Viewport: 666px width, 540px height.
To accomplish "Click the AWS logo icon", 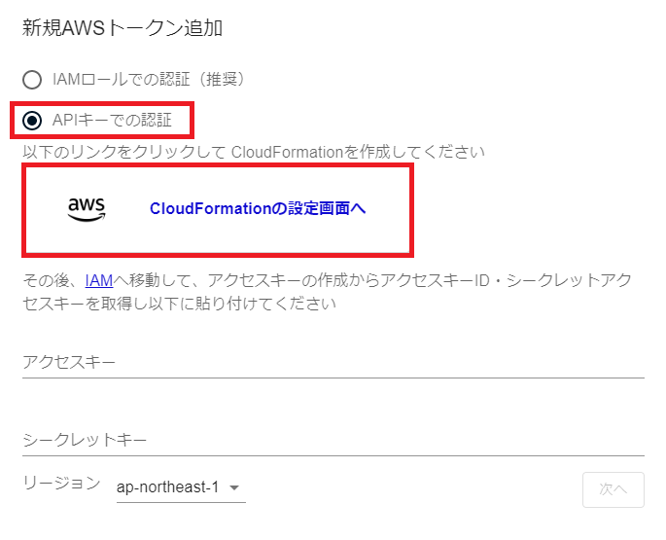I will tap(87, 209).
